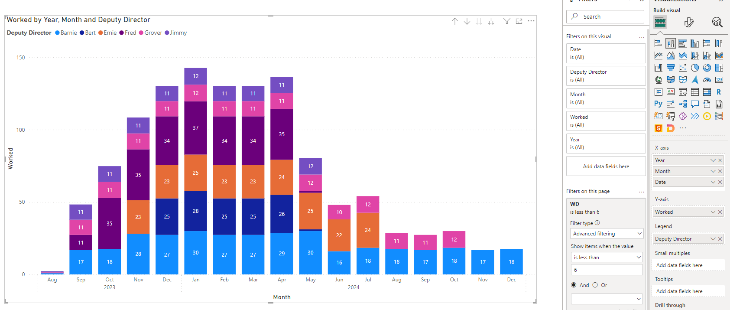Open the Month filter card
The height and width of the screenshot is (310, 730).
click(x=606, y=98)
